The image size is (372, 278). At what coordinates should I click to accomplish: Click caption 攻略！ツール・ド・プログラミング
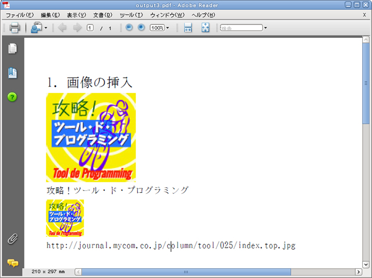click(117, 190)
